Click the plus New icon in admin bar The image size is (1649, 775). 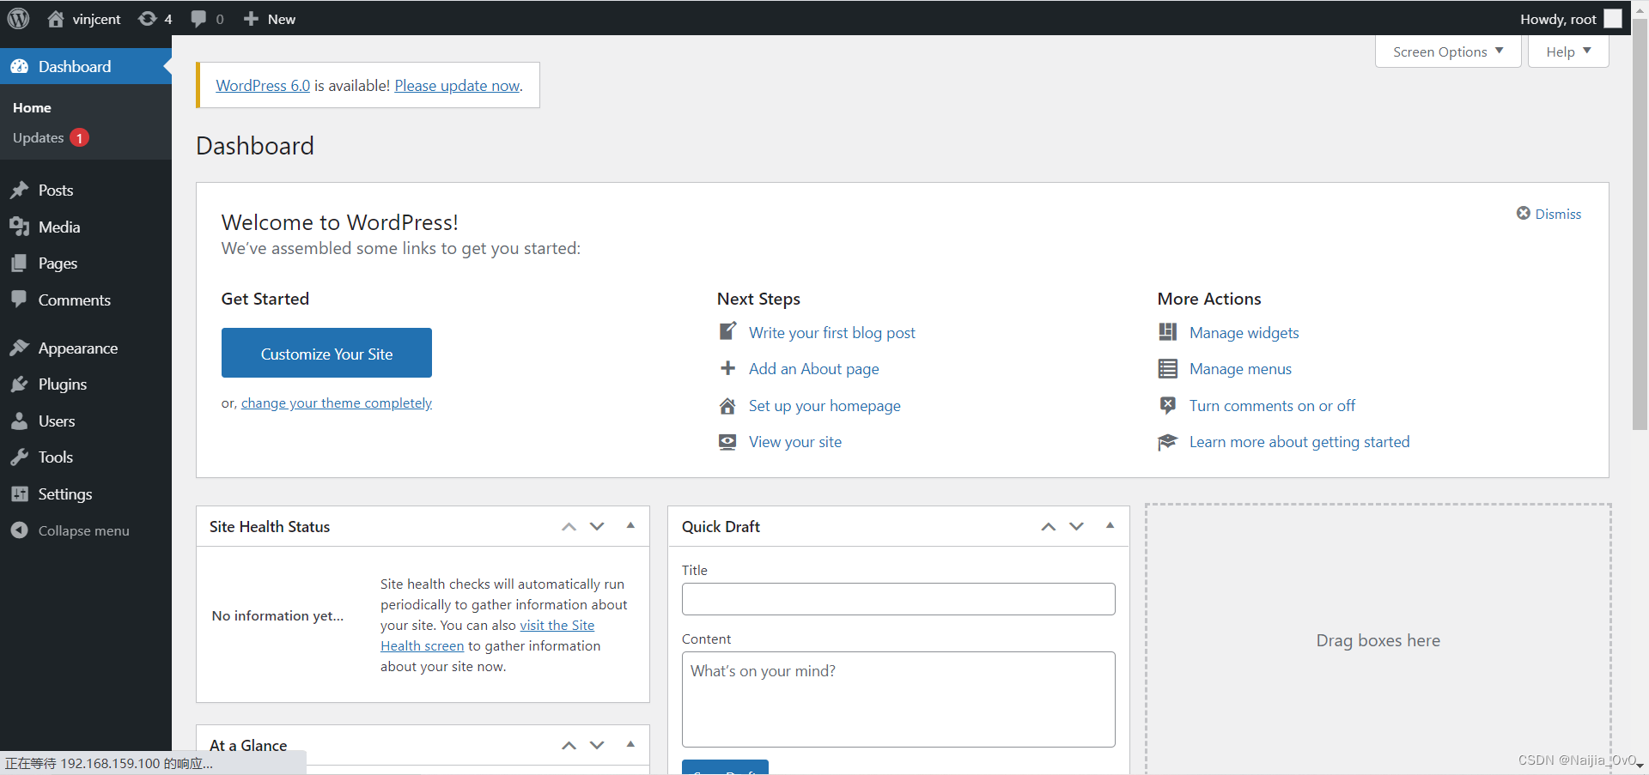[251, 19]
